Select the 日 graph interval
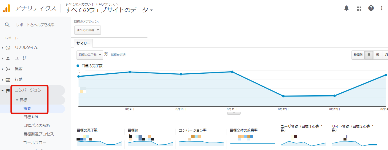The width and height of the screenshot is (388, 150). point(369,55)
